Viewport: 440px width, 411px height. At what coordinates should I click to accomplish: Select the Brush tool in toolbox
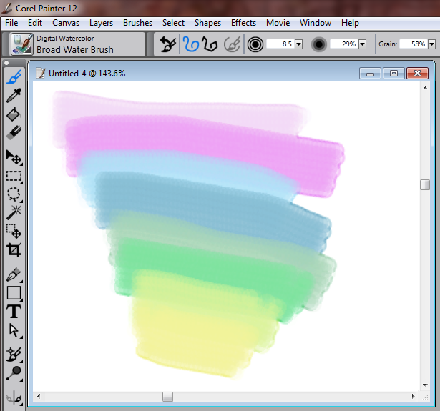click(x=14, y=76)
